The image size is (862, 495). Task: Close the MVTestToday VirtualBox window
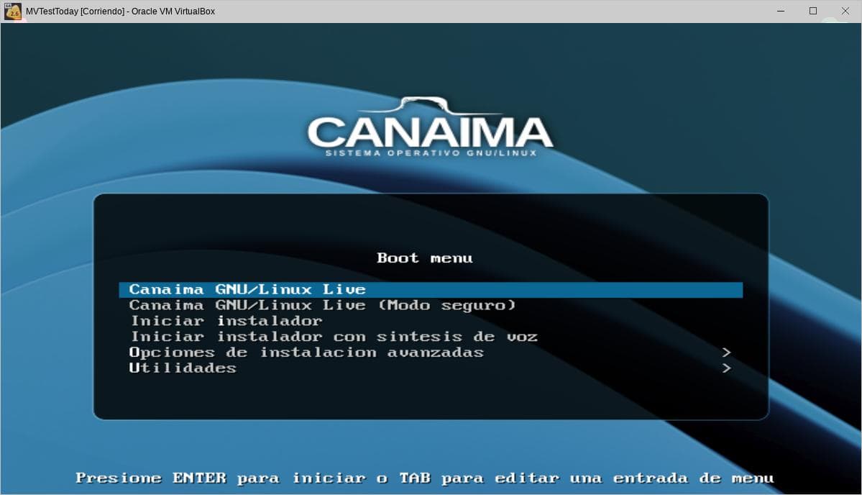[x=845, y=11]
